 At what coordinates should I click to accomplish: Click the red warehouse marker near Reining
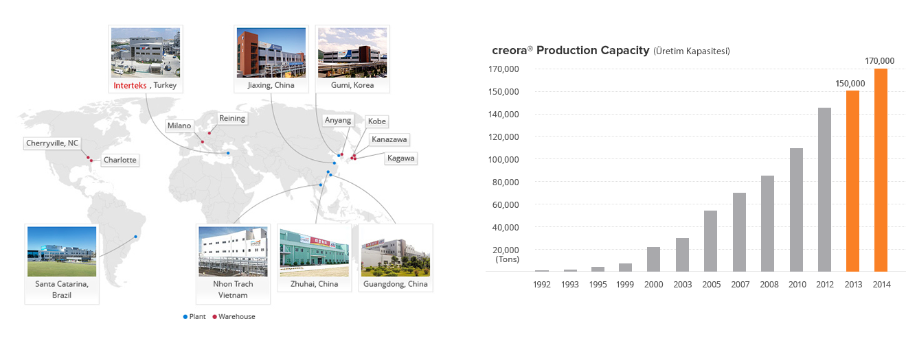[209, 133]
